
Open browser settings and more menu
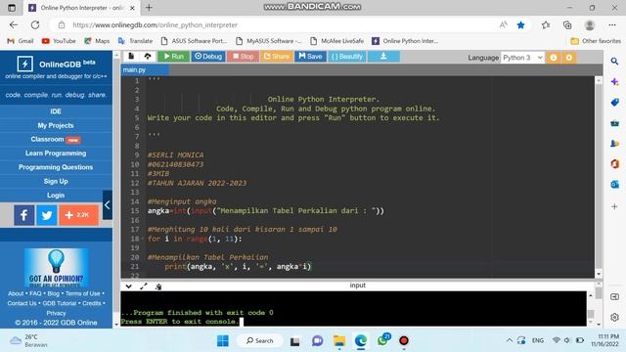612,25
